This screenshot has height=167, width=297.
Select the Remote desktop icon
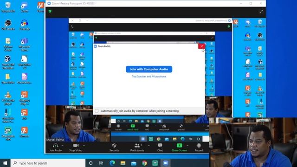click(25, 132)
